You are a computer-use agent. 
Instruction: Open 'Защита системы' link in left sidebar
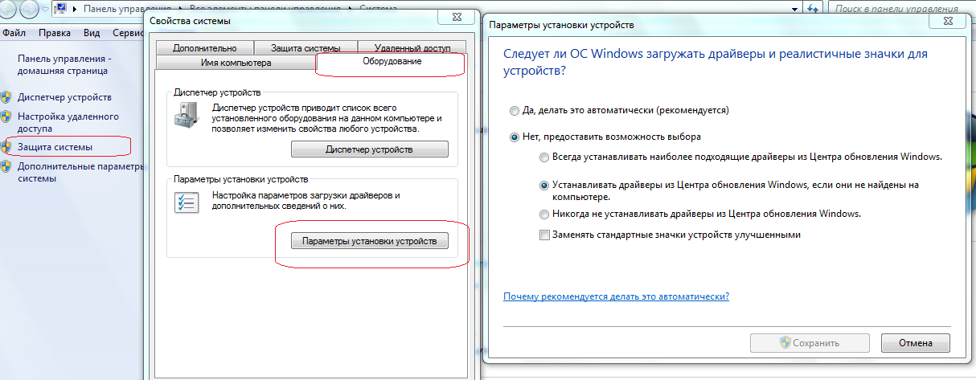pyautogui.click(x=55, y=147)
